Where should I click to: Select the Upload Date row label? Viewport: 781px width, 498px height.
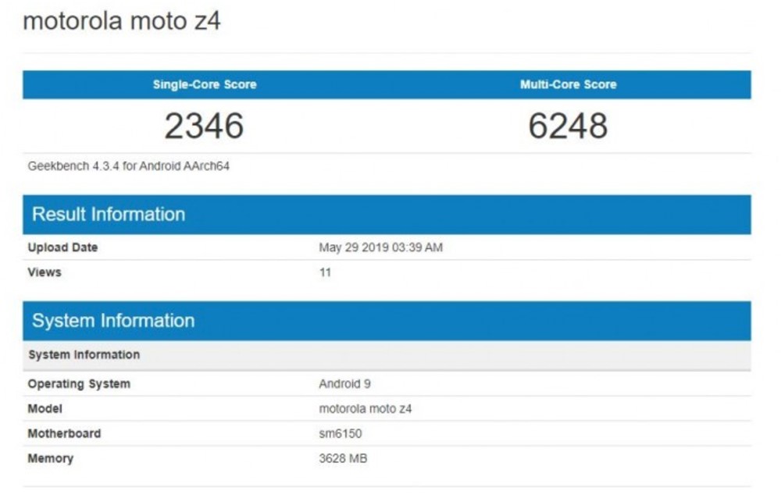click(62, 247)
